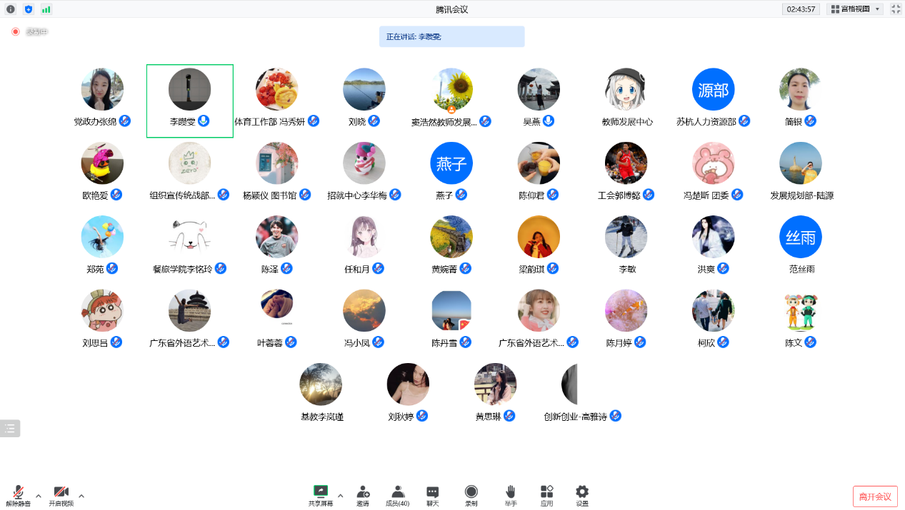Expand options arrow beside 共享屏幕
This screenshot has height=510, width=905.
point(340,496)
